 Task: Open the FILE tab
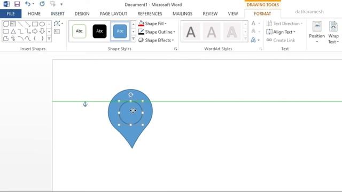coord(11,14)
